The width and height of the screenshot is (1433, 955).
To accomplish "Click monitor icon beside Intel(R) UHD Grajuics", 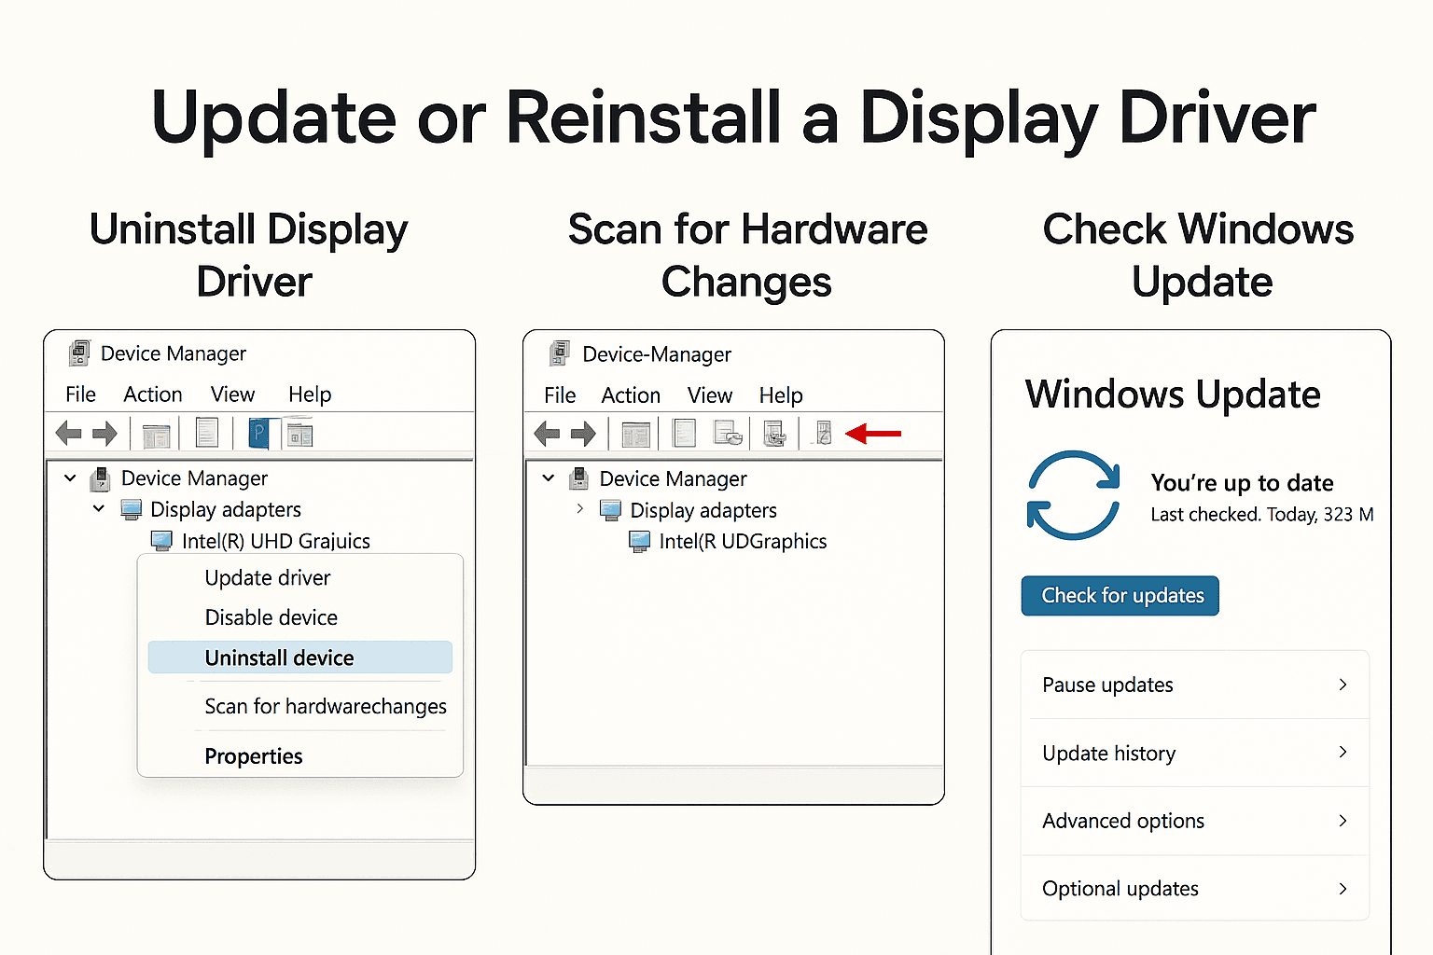I will 162,541.
